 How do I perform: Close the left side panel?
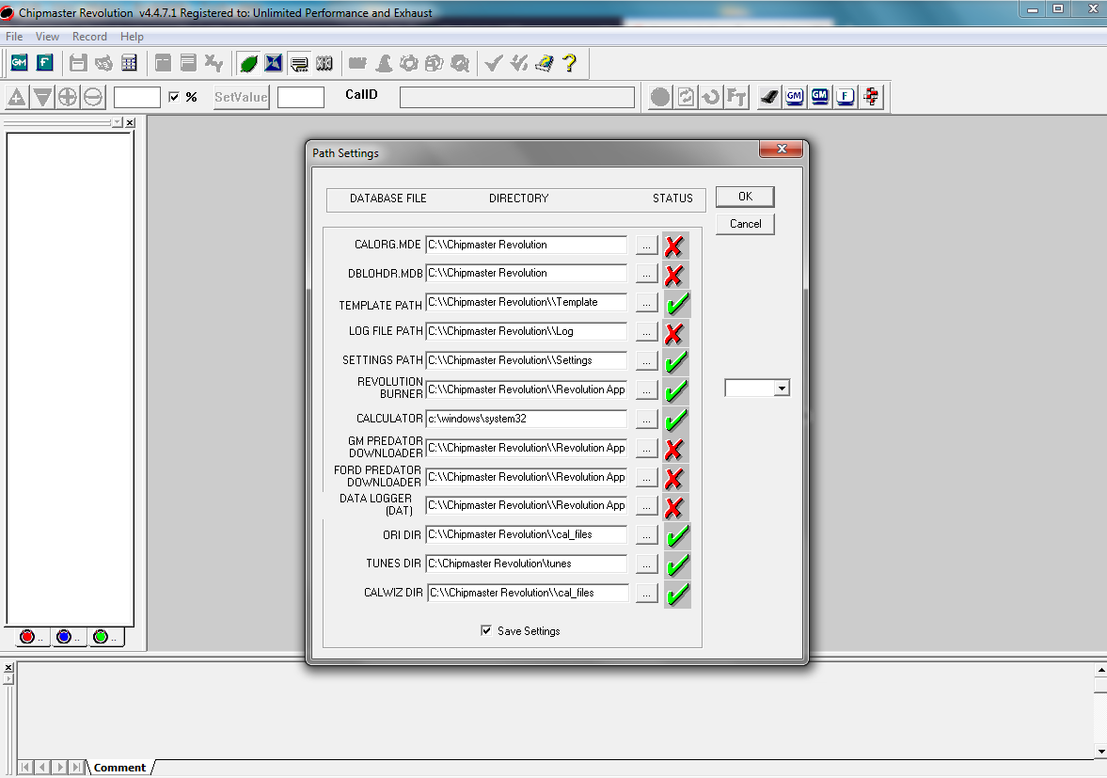[x=130, y=123]
